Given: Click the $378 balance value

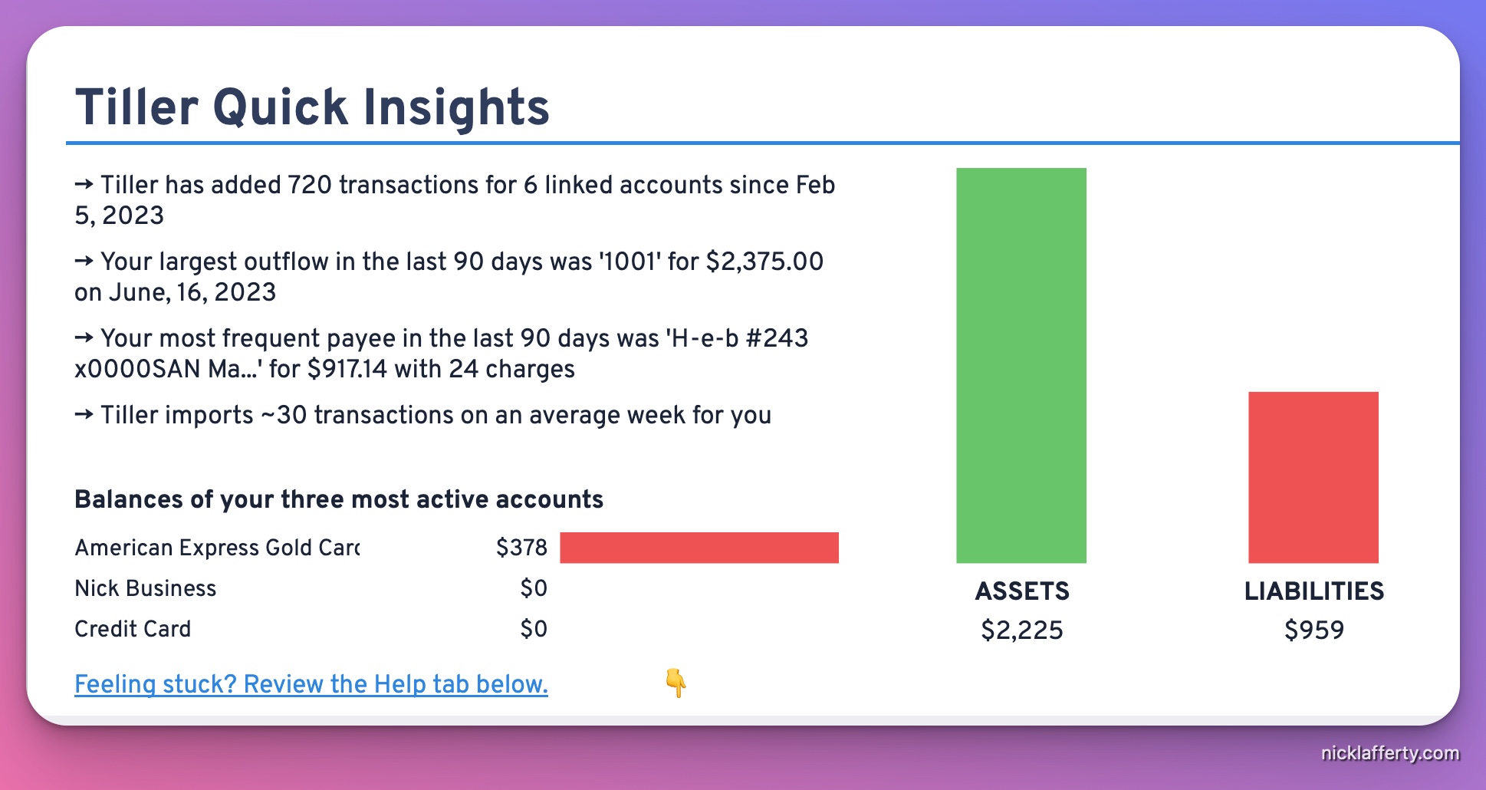Looking at the screenshot, I should [521, 548].
